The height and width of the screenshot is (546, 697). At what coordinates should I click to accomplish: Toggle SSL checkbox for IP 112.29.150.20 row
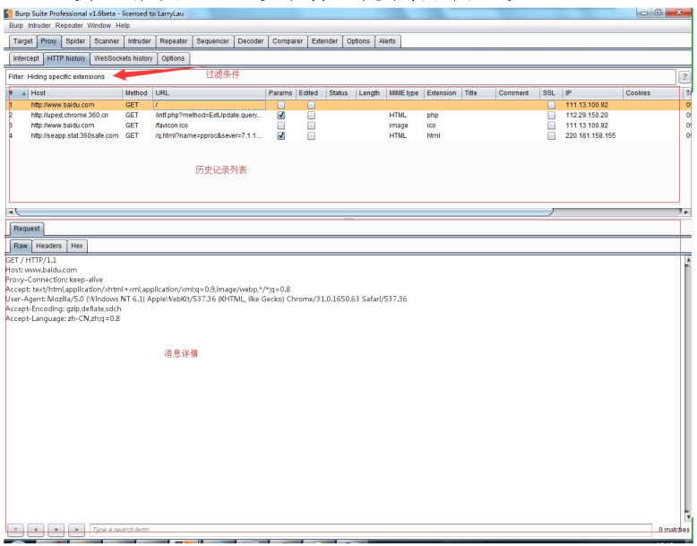(551, 116)
